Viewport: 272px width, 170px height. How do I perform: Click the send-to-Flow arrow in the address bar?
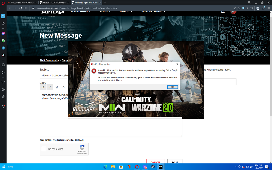point(247,8)
